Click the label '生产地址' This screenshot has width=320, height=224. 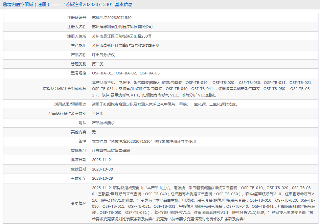(78, 46)
